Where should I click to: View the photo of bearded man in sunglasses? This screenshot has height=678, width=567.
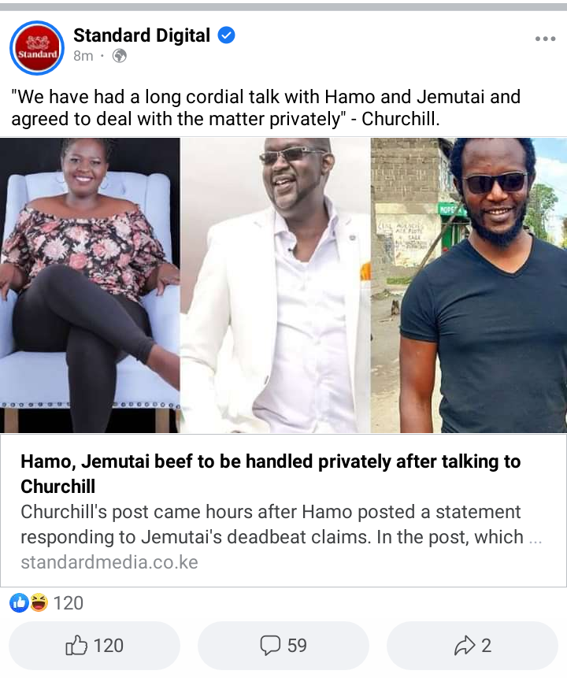(x=469, y=285)
